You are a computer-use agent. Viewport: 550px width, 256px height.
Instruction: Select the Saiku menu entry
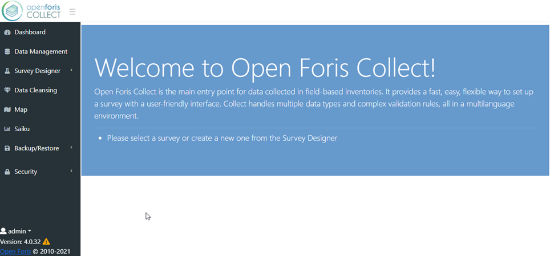pyautogui.click(x=40, y=129)
